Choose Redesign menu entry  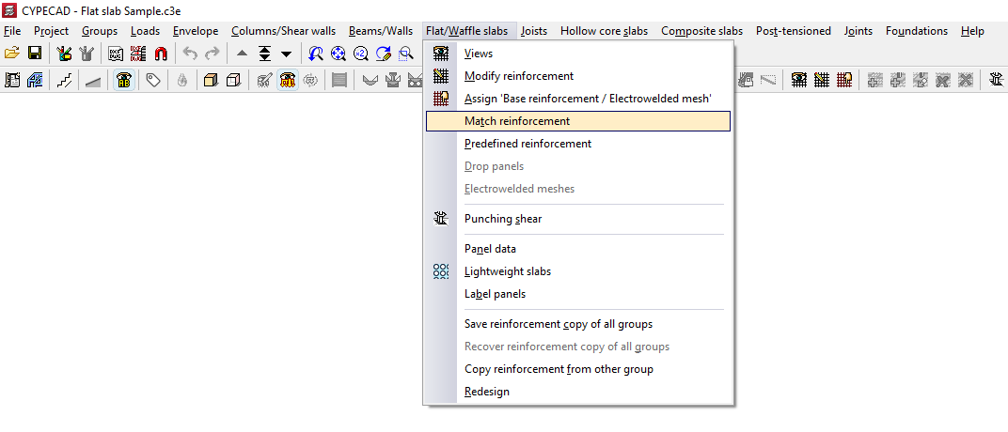point(578,392)
